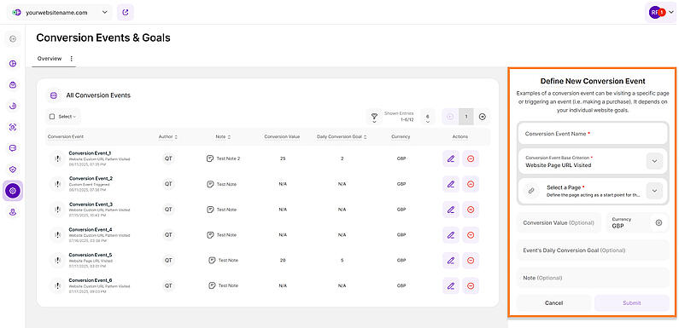
Task: Open the three-dot menu beside Overview
Action: (72, 58)
